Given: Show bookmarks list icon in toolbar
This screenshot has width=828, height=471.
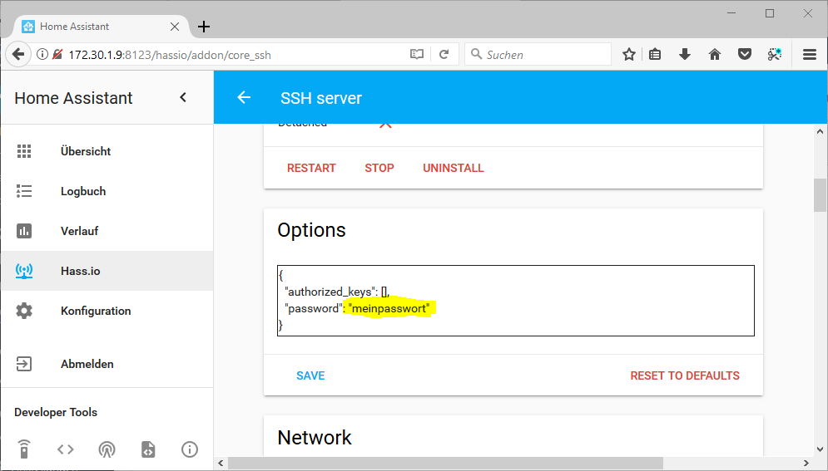Looking at the screenshot, I should tap(655, 54).
